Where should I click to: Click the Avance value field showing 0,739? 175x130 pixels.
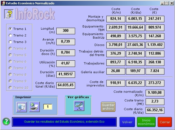tap(65, 41)
